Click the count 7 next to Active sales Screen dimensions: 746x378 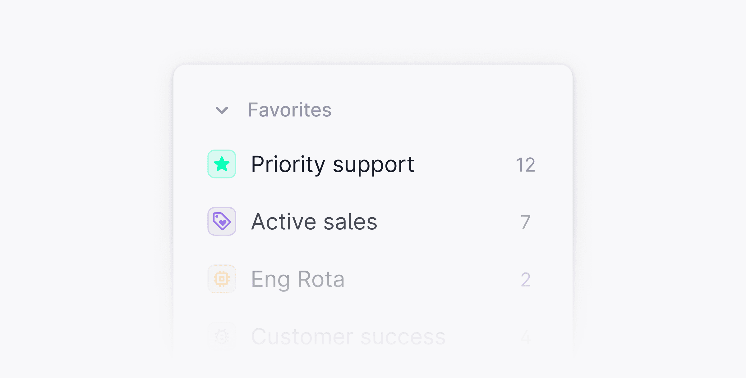(x=525, y=222)
